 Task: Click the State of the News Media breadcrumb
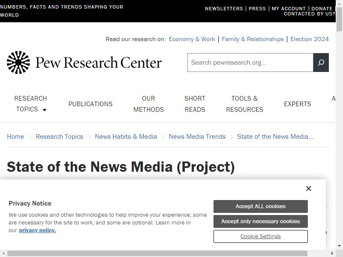point(275,137)
